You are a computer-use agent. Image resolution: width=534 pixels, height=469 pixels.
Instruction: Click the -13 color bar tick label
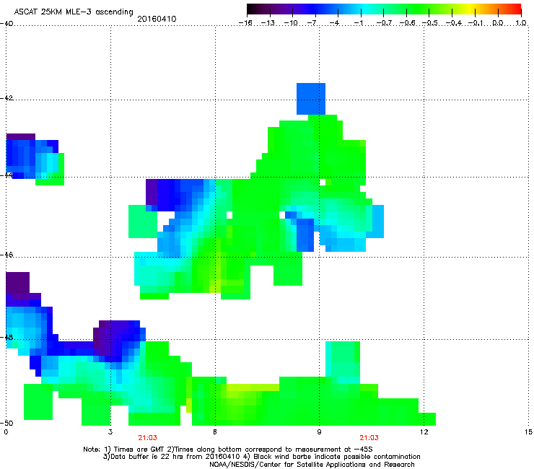tap(268, 23)
